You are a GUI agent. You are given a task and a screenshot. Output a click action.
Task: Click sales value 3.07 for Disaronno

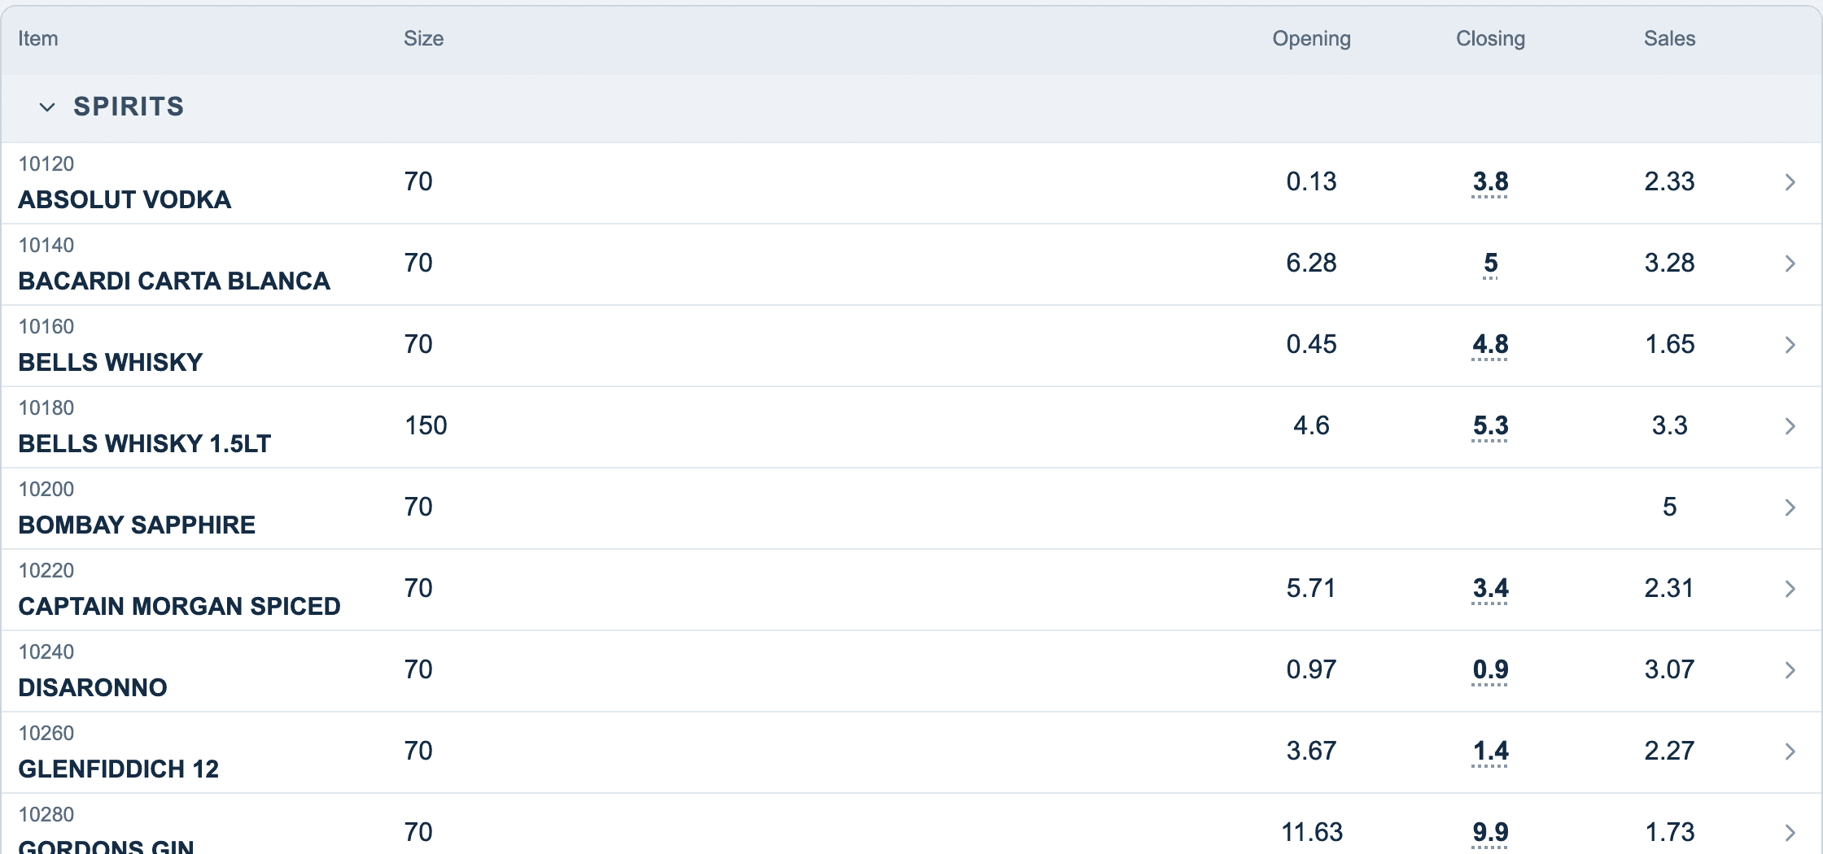[x=1669, y=669]
